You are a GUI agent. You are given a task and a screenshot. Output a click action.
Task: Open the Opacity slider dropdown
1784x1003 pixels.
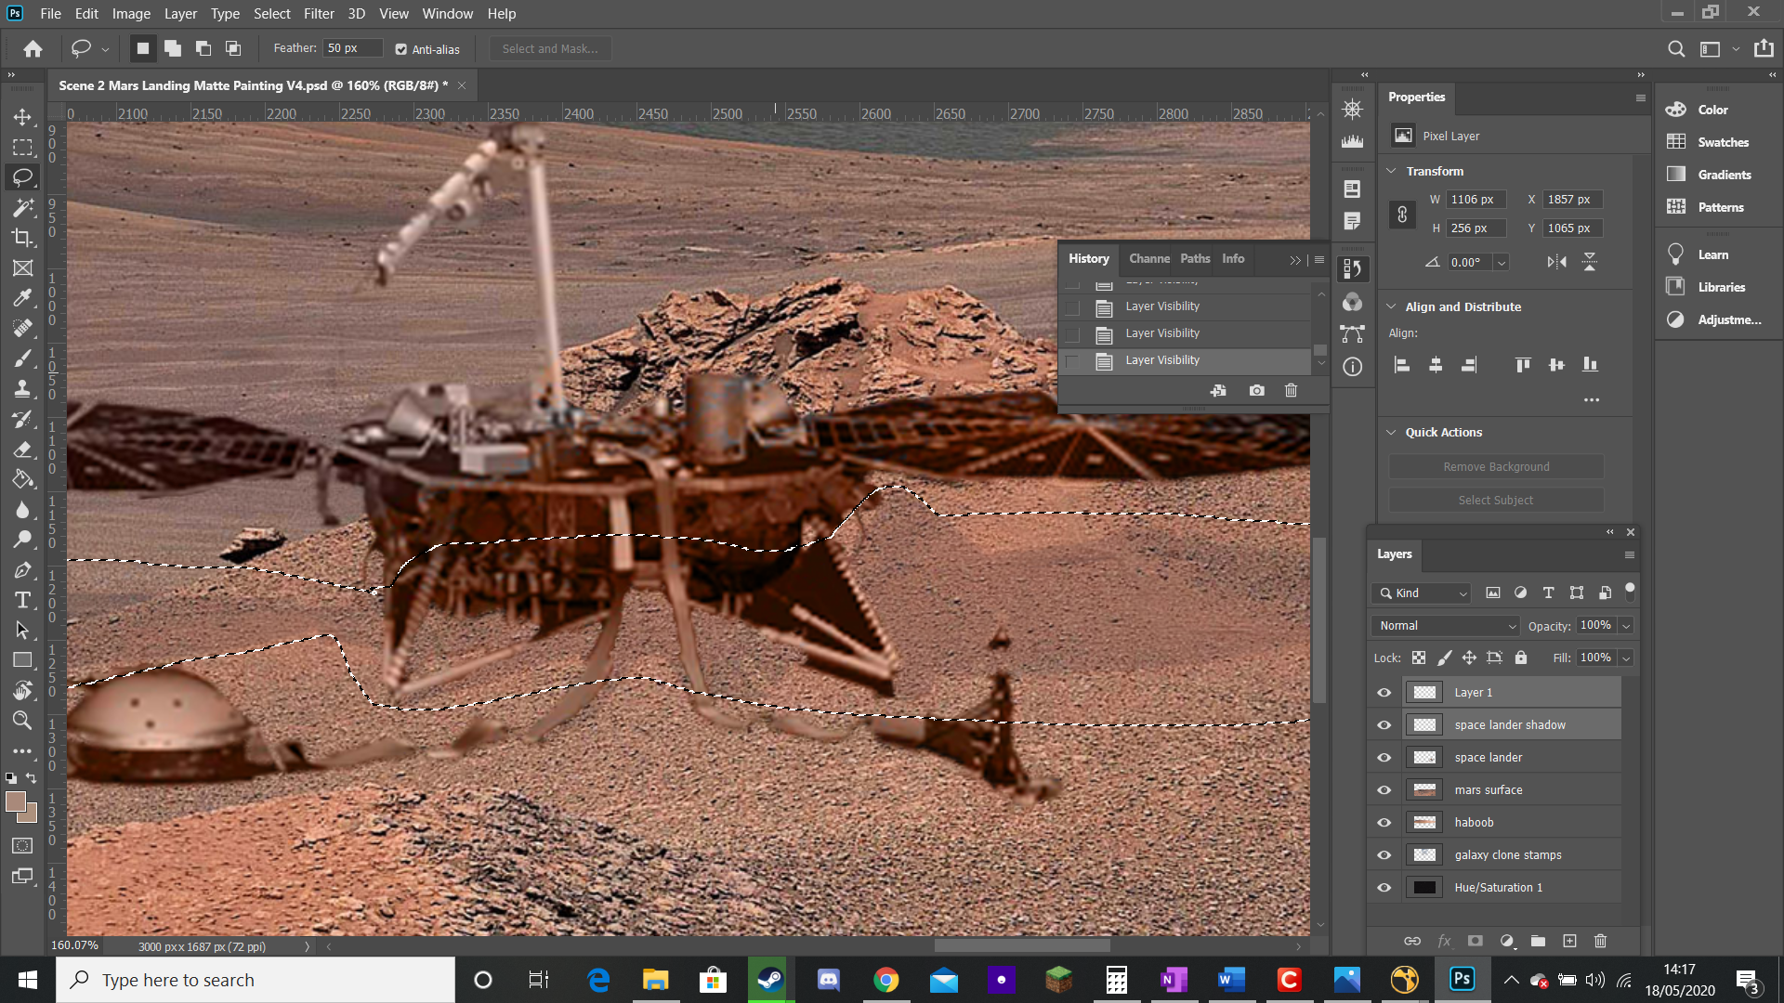[1626, 626]
